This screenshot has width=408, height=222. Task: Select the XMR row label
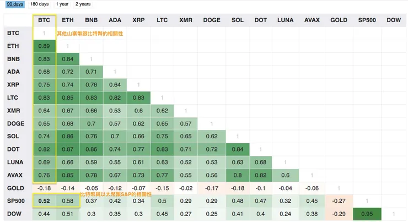pos(14,110)
